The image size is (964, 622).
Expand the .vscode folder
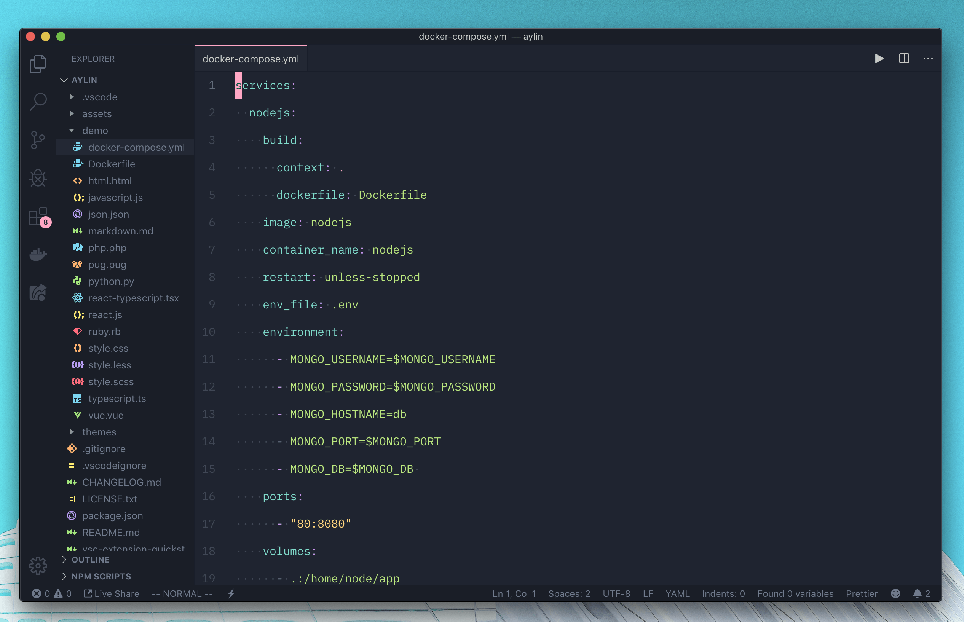click(99, 97)
